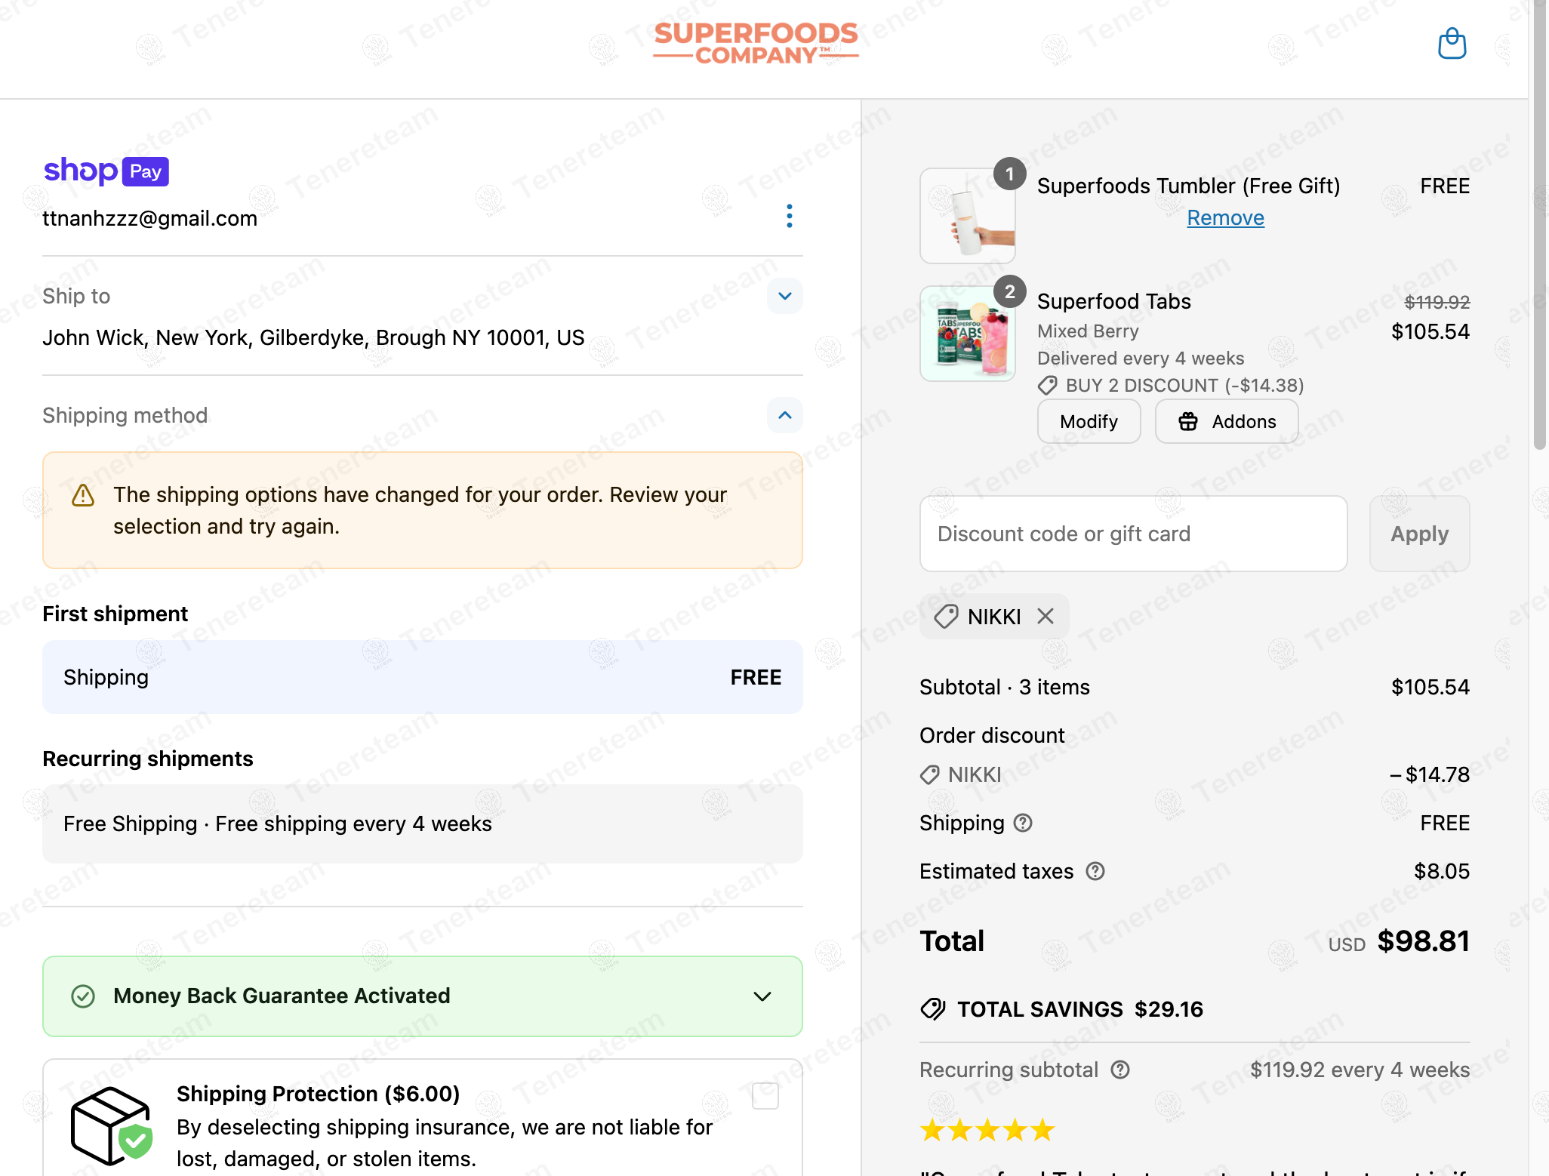Click the Discount code or gift card field

pyautogui.click(x=1133, y=534)
